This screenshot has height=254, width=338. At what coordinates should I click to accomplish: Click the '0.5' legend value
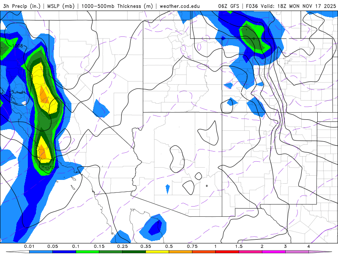169,246
